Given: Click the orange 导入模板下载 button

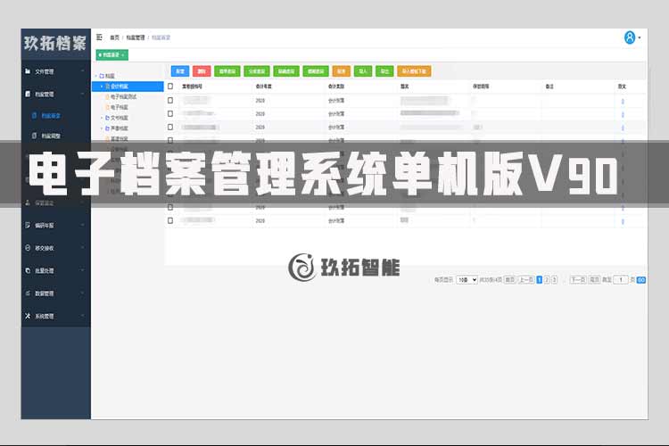Looking at the screenshot, I should [414, 71].
